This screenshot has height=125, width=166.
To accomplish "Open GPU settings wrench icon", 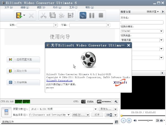I will [x=116, y=101].
